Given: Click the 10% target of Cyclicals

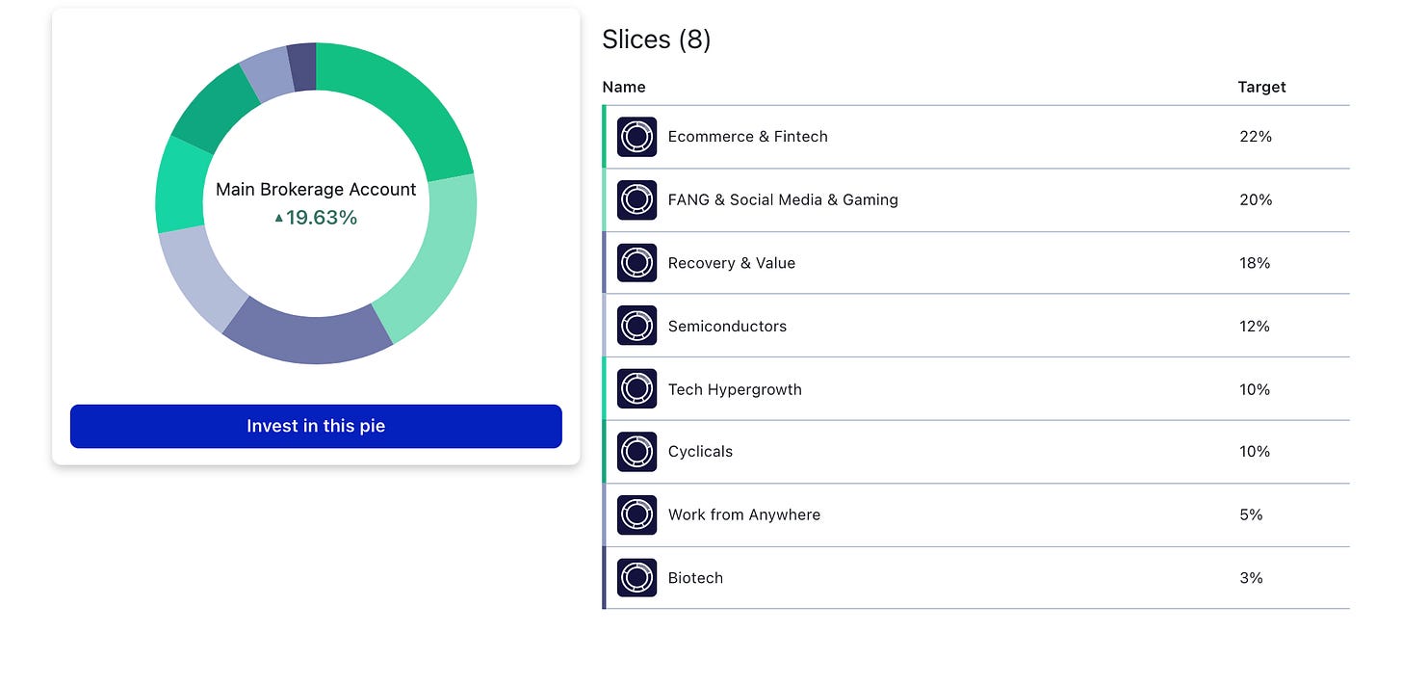Looking at the screenshot, I should pyautogui.click(x=1255, y=452).
